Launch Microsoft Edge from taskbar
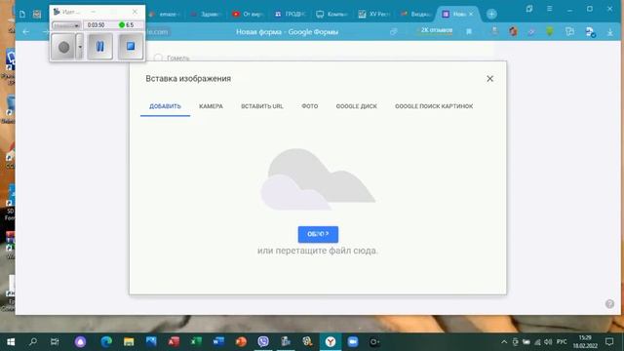Viewport: 624px width, 351px height. tap(106, 342)
